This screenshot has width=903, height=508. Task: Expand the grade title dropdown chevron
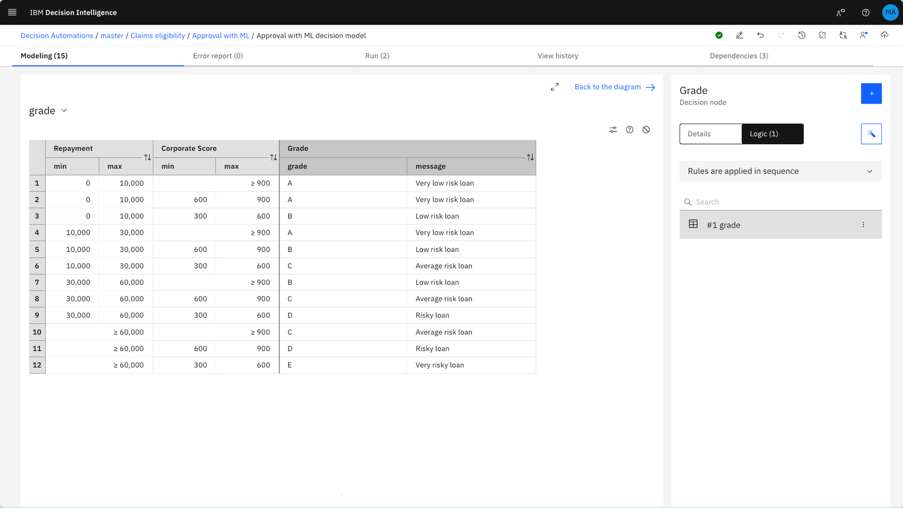coord(64,110)
